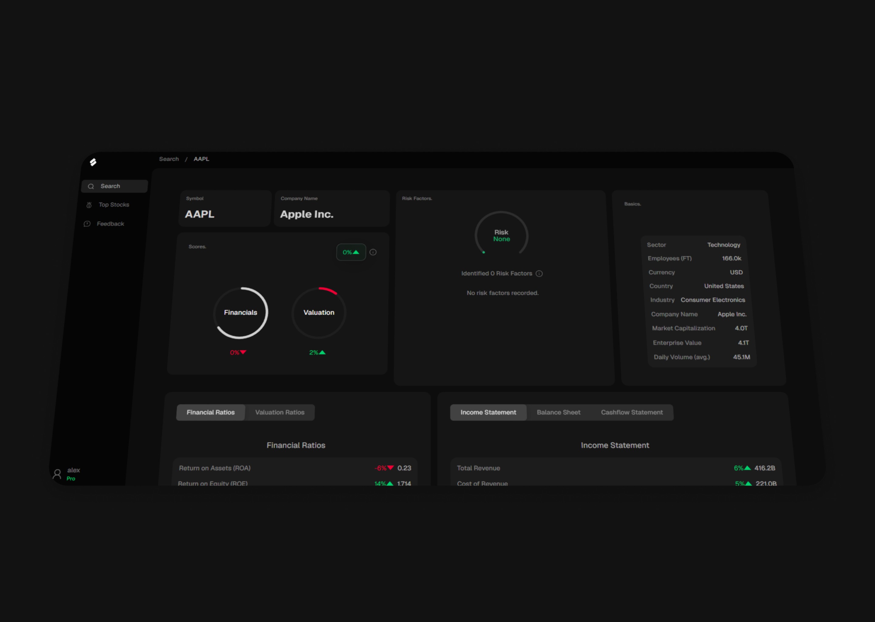The image size is (875, 622).
Task: Open the Feedback page
Action: (x=110, y=224)
